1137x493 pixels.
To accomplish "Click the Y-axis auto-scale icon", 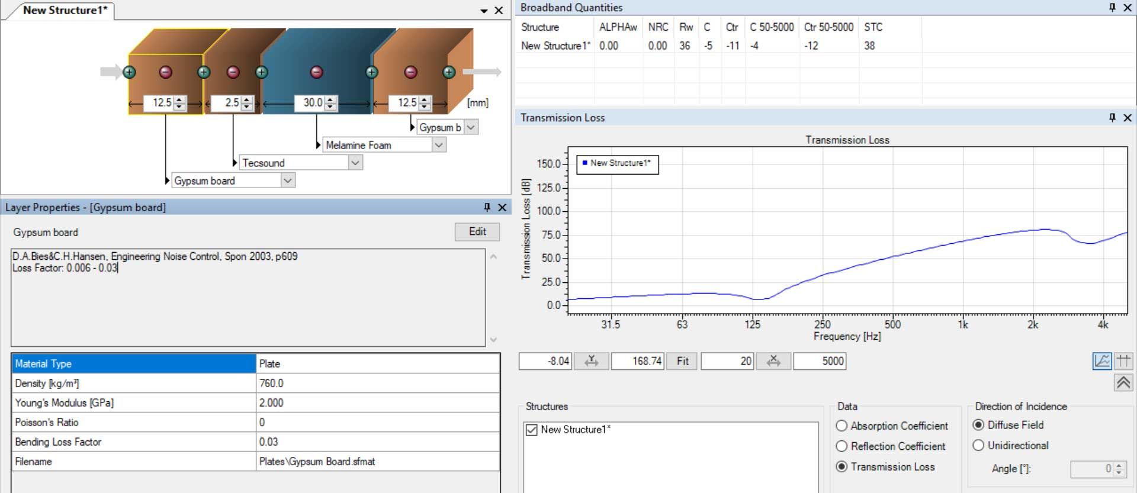I will [591, 361].
